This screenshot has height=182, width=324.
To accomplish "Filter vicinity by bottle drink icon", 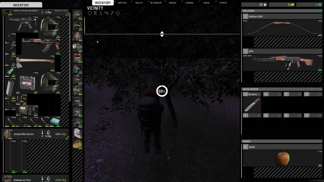I will coord(101,13).
